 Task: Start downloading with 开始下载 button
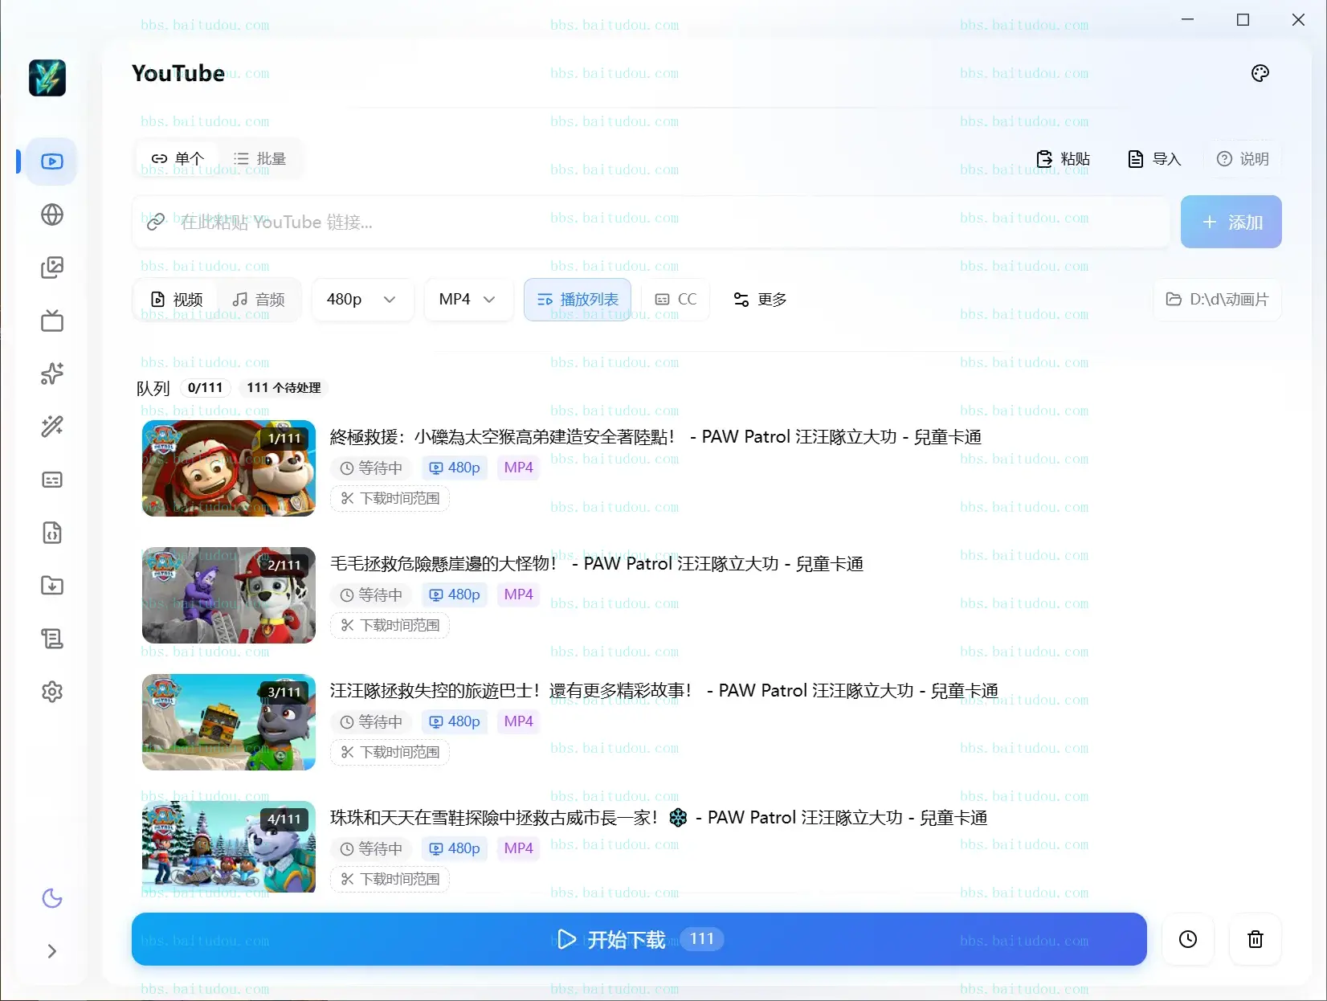tap(639, 939)
